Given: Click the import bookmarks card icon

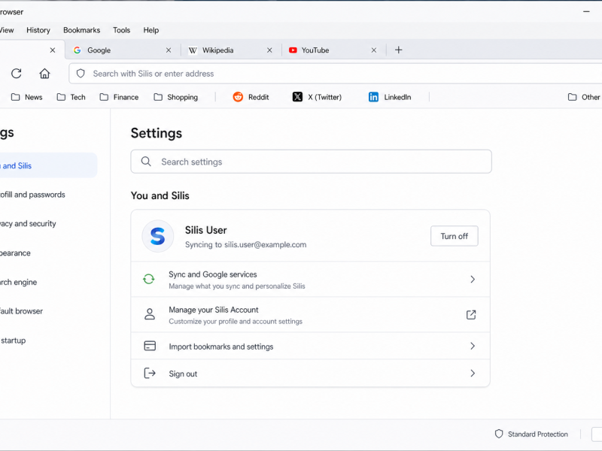Looking at the screenshot, I should pos(150,346).
